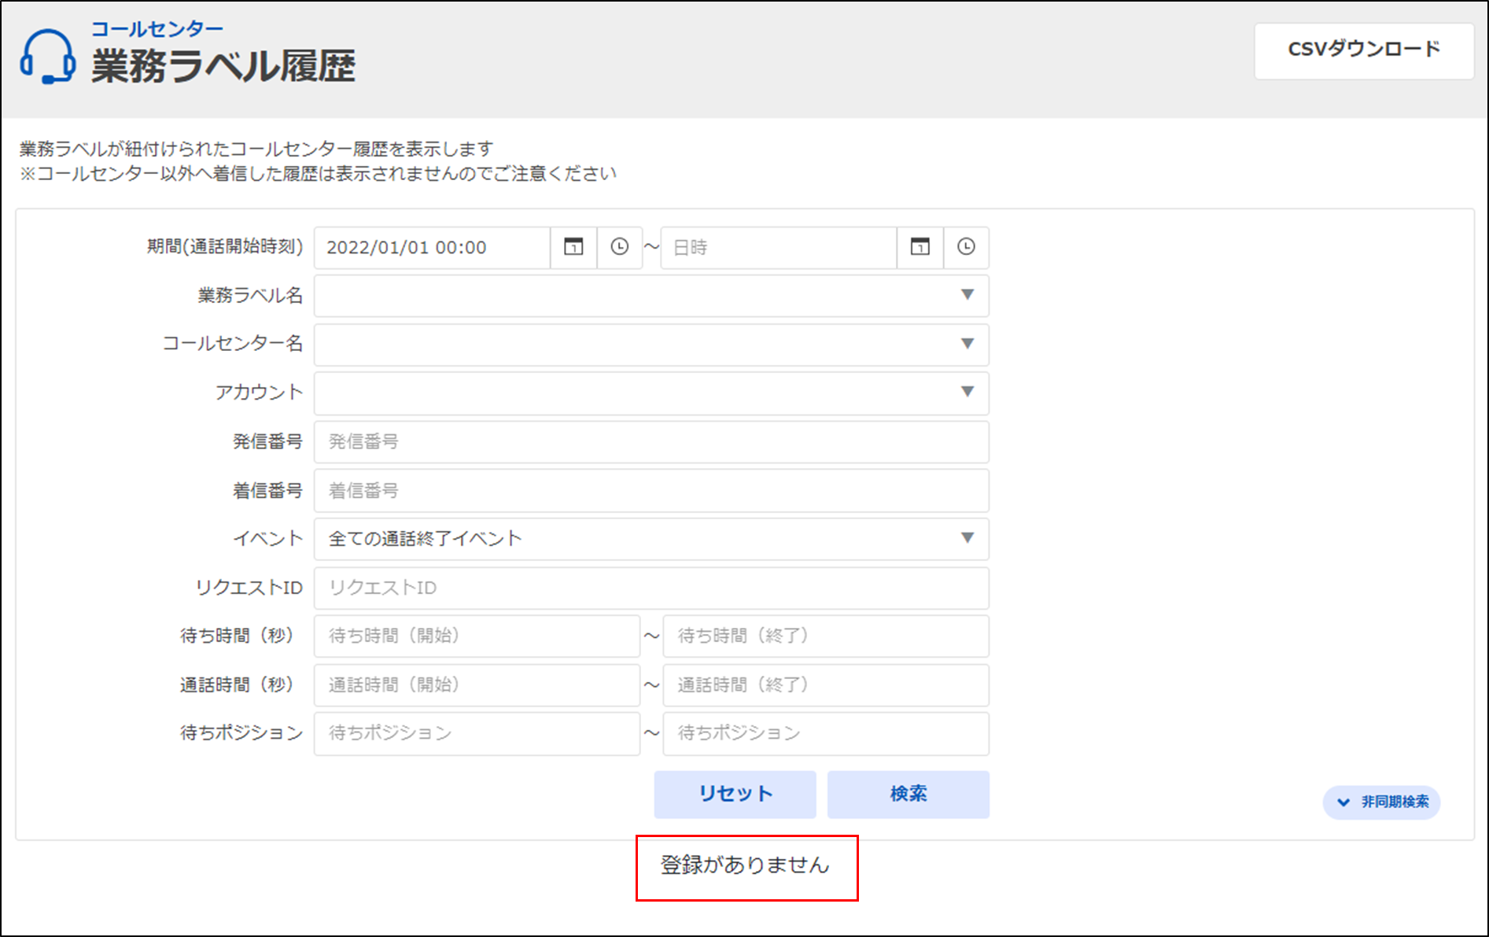Viewport: 1489px width, 937px height.
Task: Focus the 着信番号 input field
Action: click(651, 491)
